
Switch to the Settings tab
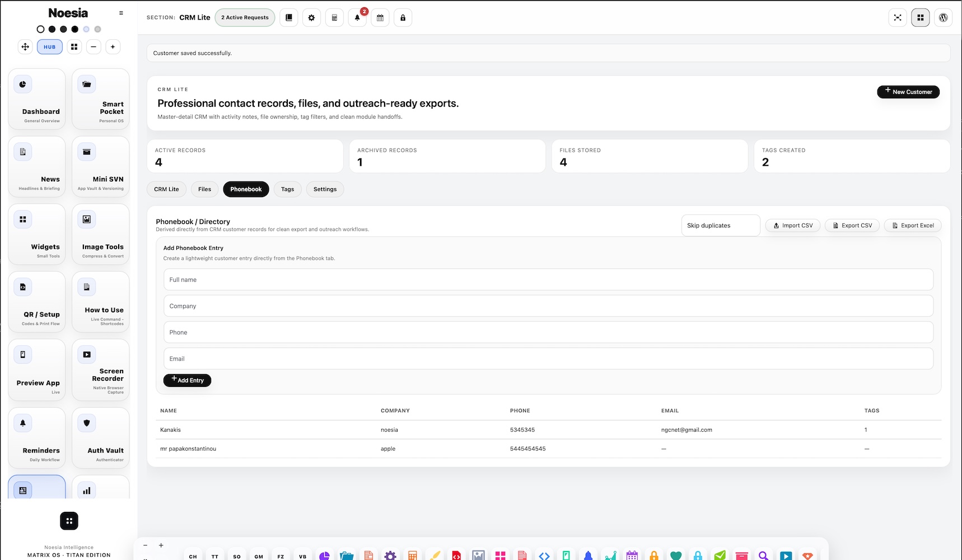325,189
